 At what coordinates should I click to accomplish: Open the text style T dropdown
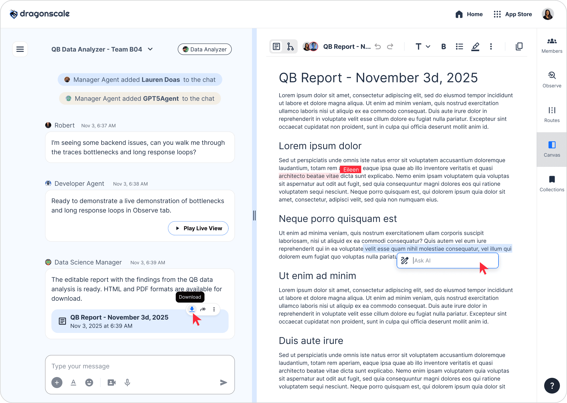(x=422, y=47)
